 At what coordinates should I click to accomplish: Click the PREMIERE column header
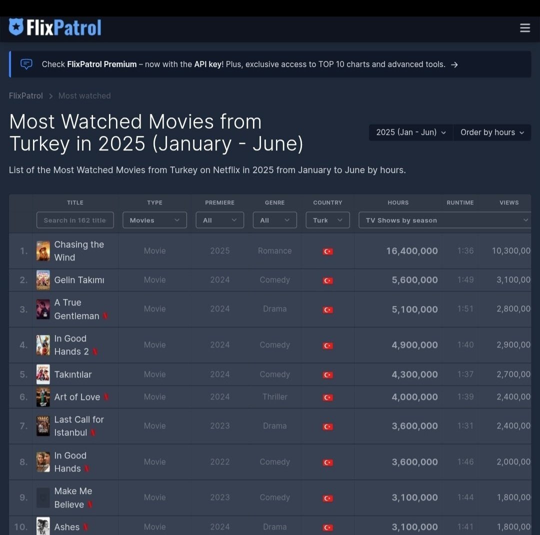(219, 202)
